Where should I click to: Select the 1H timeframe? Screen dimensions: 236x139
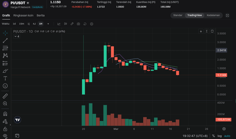[x=41, y=24]
